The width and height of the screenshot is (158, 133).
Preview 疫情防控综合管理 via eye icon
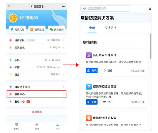point(104,102)
